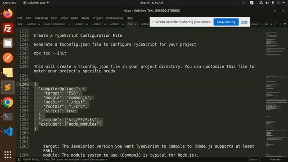Launch Terminal from the dock
The image size is (288, 162).
8,117
